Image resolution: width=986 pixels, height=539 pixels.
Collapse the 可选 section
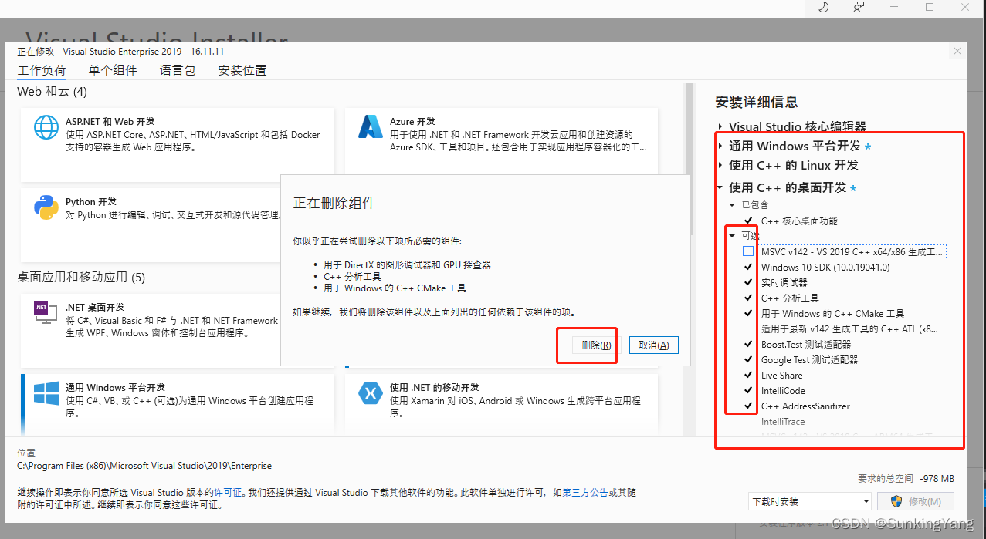(733, 236)
